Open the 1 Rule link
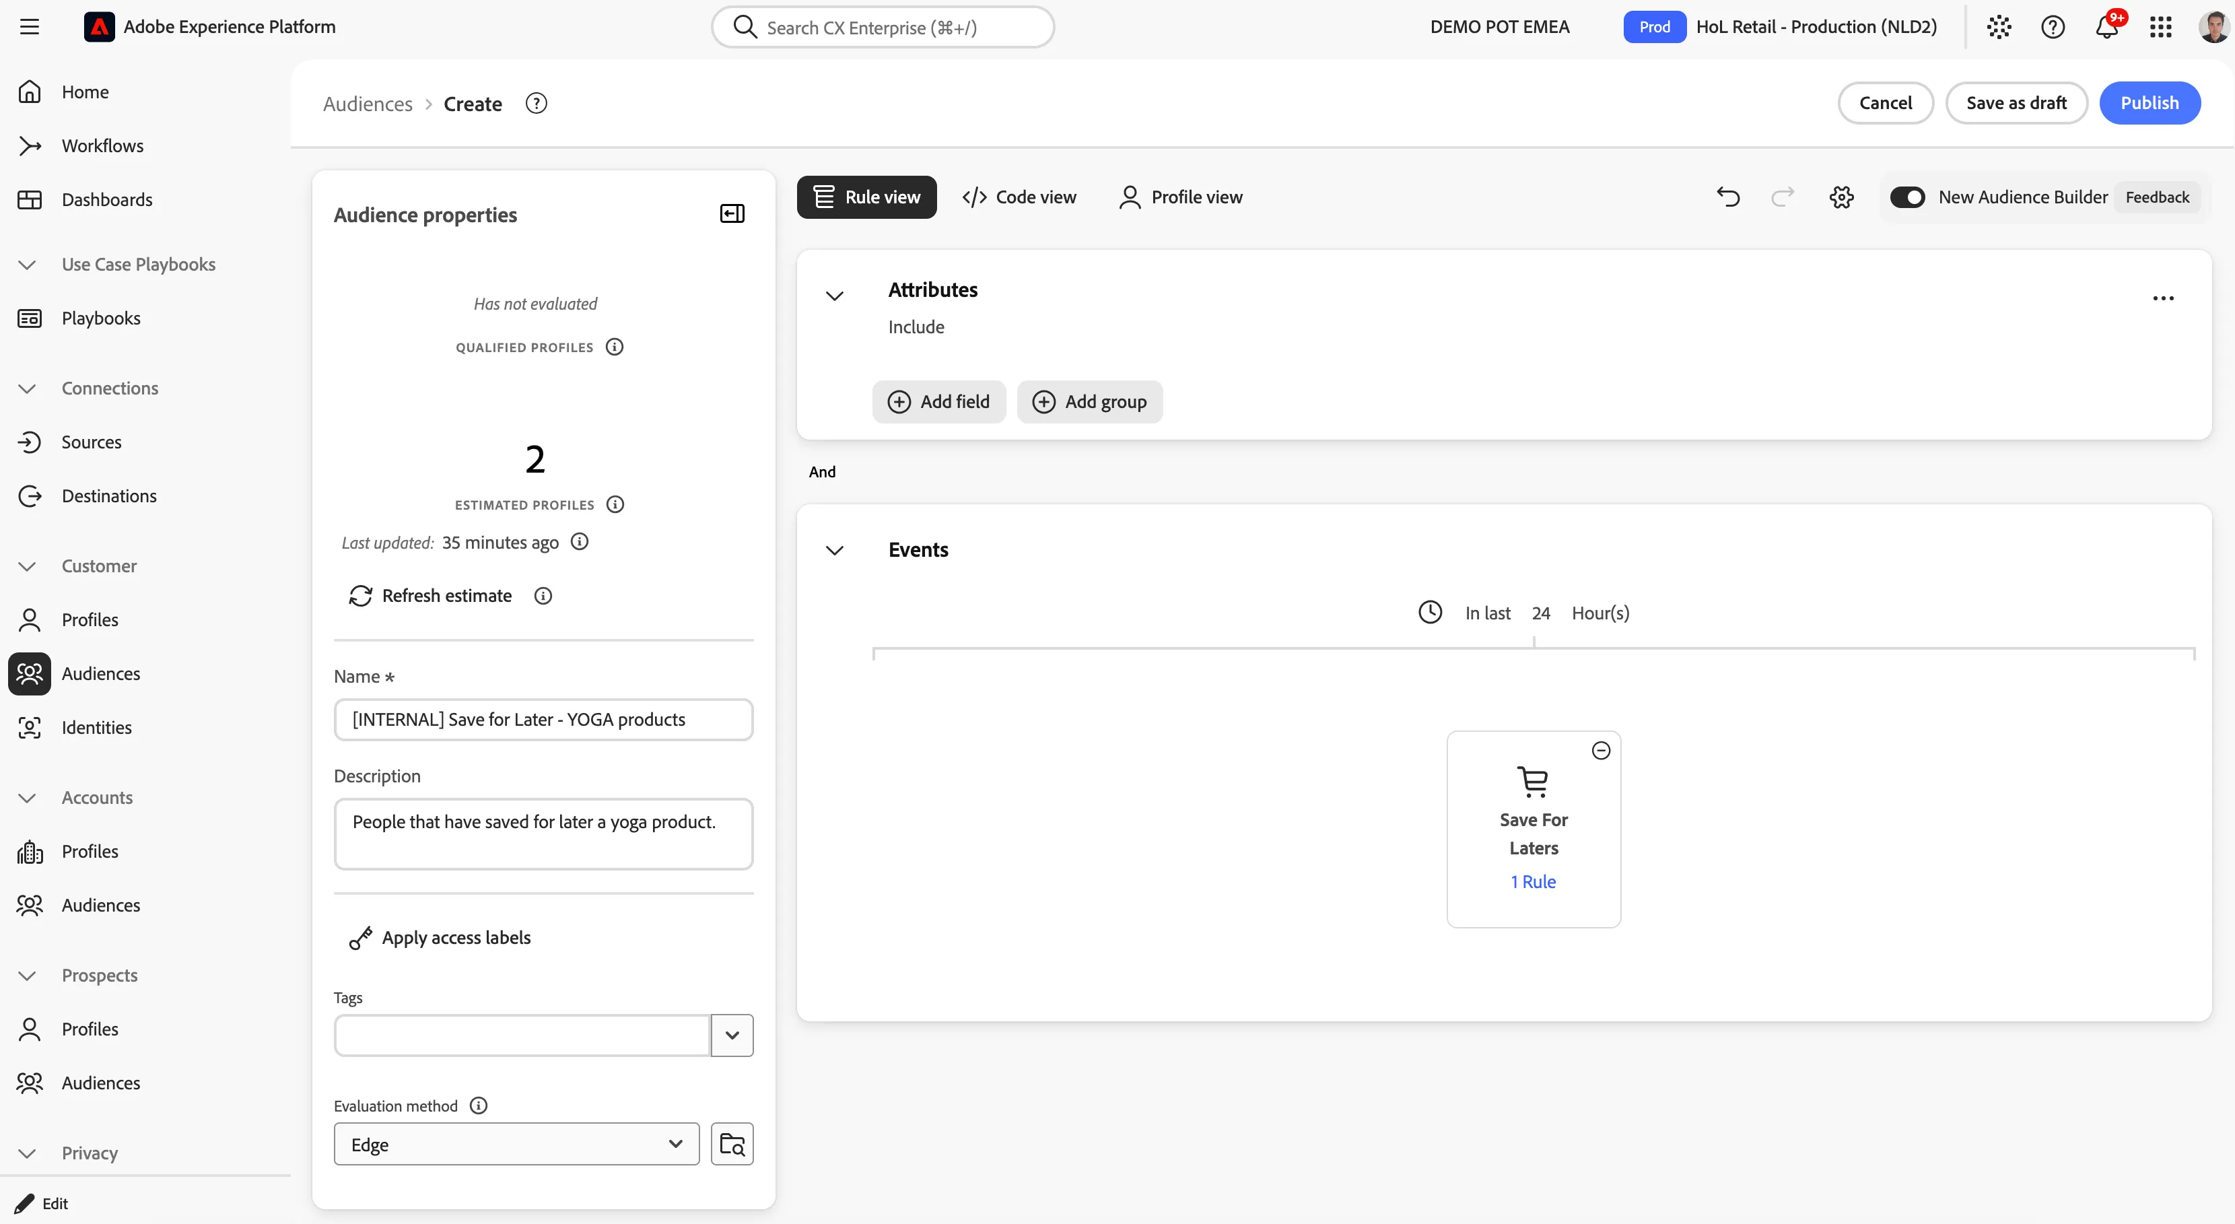Viewport: 2235px width, 1224px height. click(x=1533, y=881)
